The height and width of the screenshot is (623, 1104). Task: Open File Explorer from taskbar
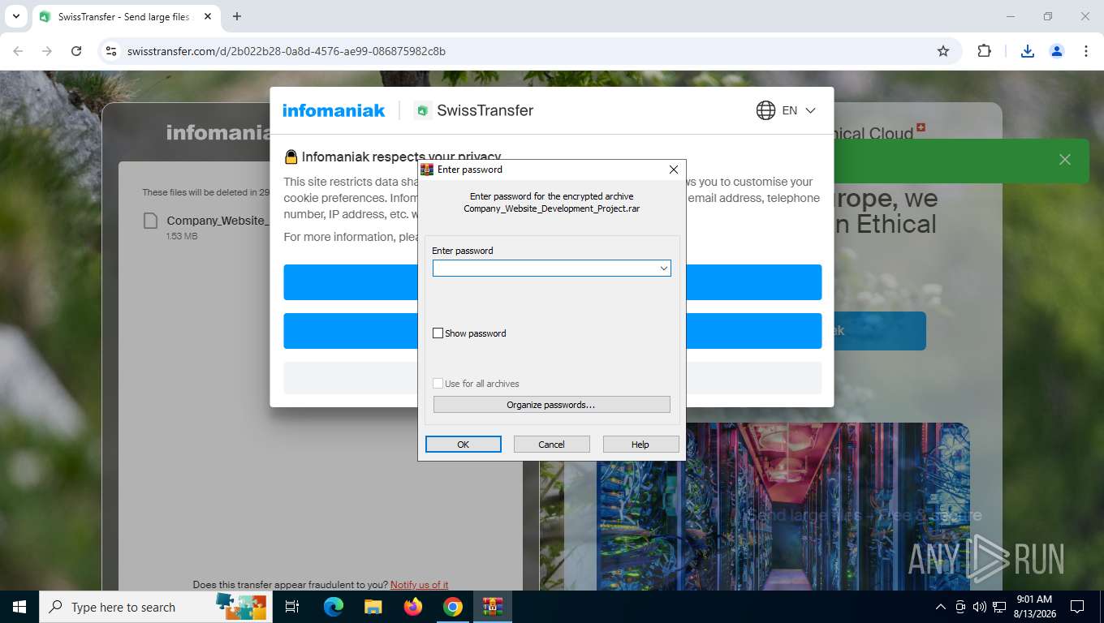pos(373,607)
